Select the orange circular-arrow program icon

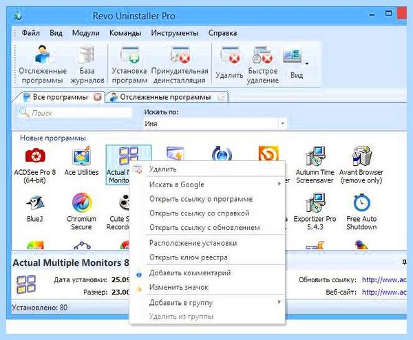coord(268,153)
